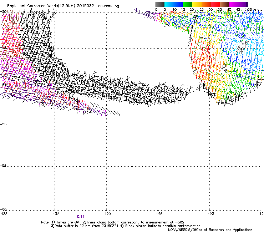The width and height of the screenshot is (264, 232).
Task: Click the brown 35-40 knots legend segment
Action: click(225, 4)
